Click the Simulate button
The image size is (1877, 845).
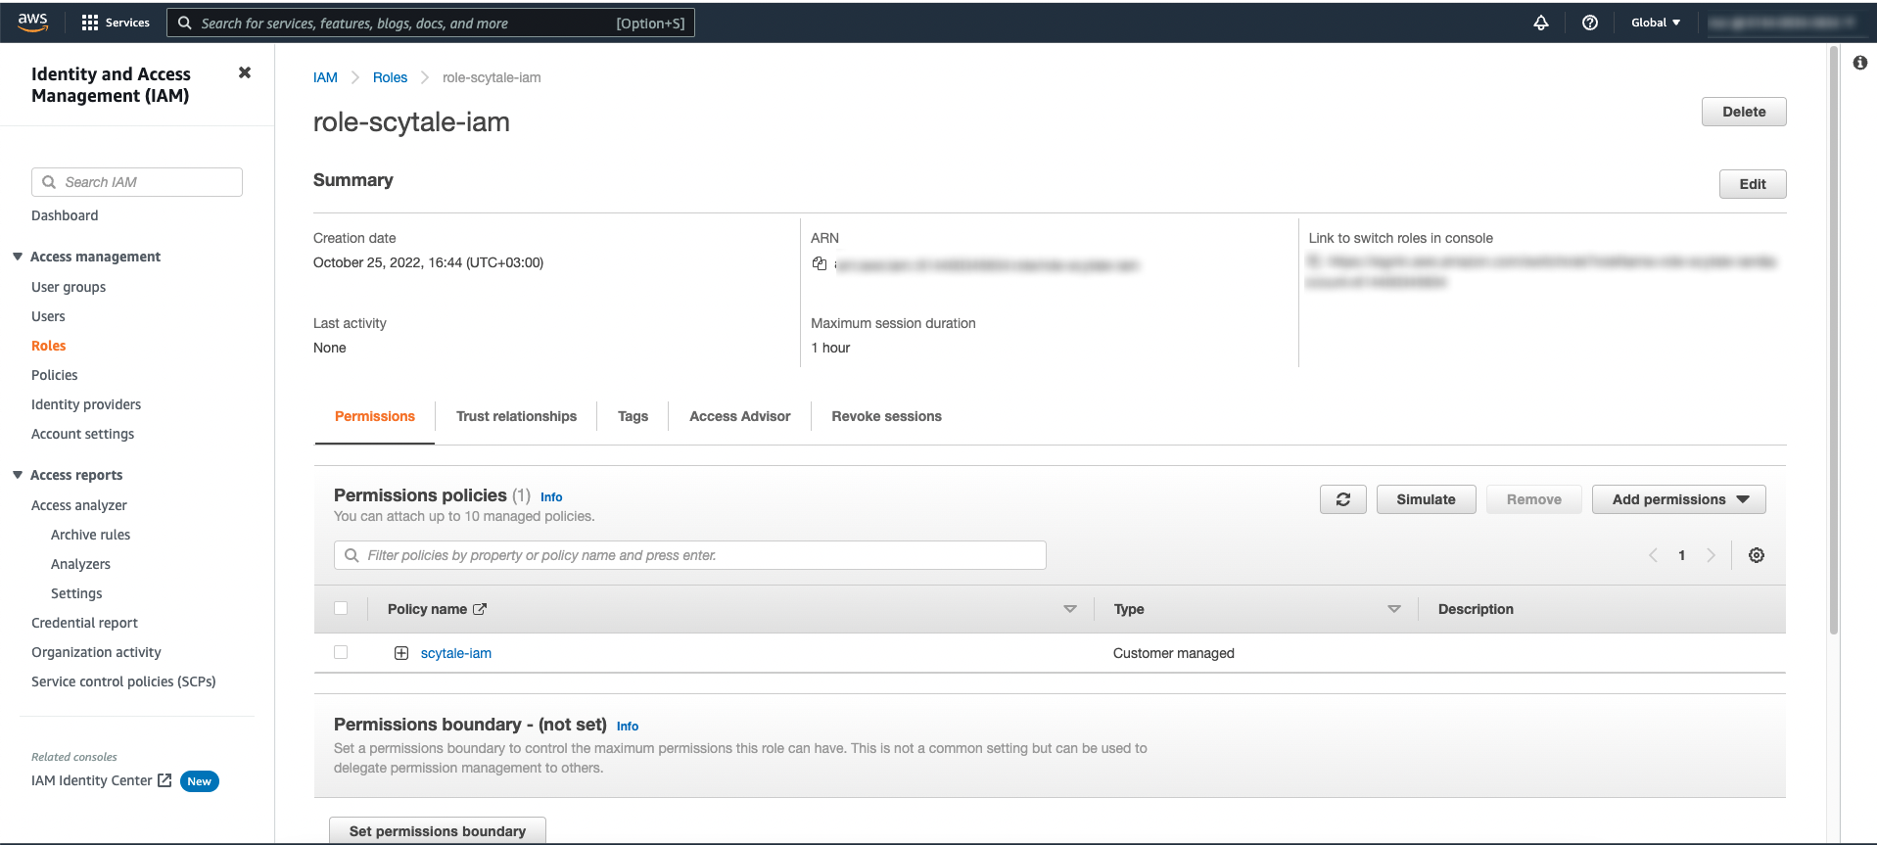tap(1426, 499)
